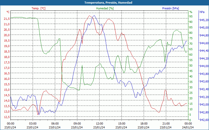Click "13,0" on the temperature axis
The height and width of the screenshot is (130, 209).
point(7,112)
